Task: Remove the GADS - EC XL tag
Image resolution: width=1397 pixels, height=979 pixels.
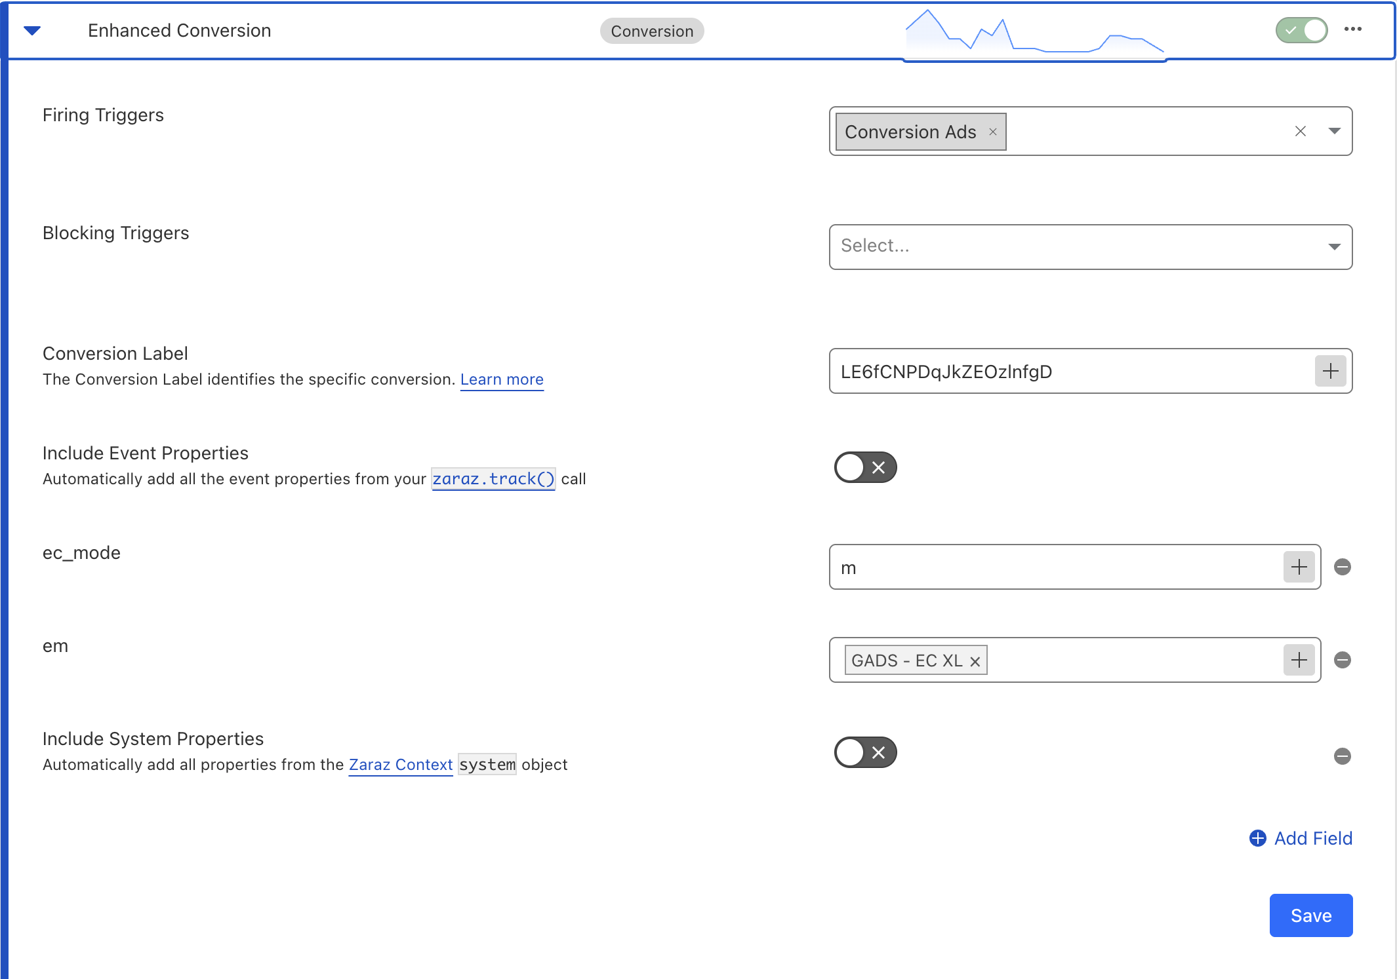Action: click(975, 662)
